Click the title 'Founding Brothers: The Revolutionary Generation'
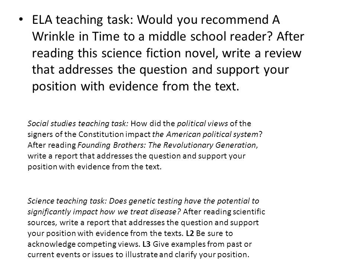Viewport: 357px width, 268px height. click(x=167, y=145)
